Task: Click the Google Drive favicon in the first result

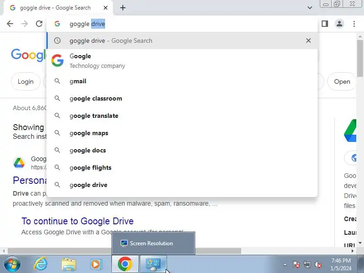Action: coord(19,162)
